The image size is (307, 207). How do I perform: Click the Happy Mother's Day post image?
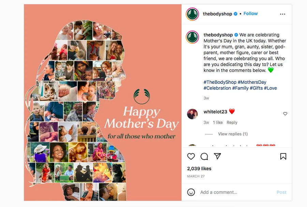[103, 102]
